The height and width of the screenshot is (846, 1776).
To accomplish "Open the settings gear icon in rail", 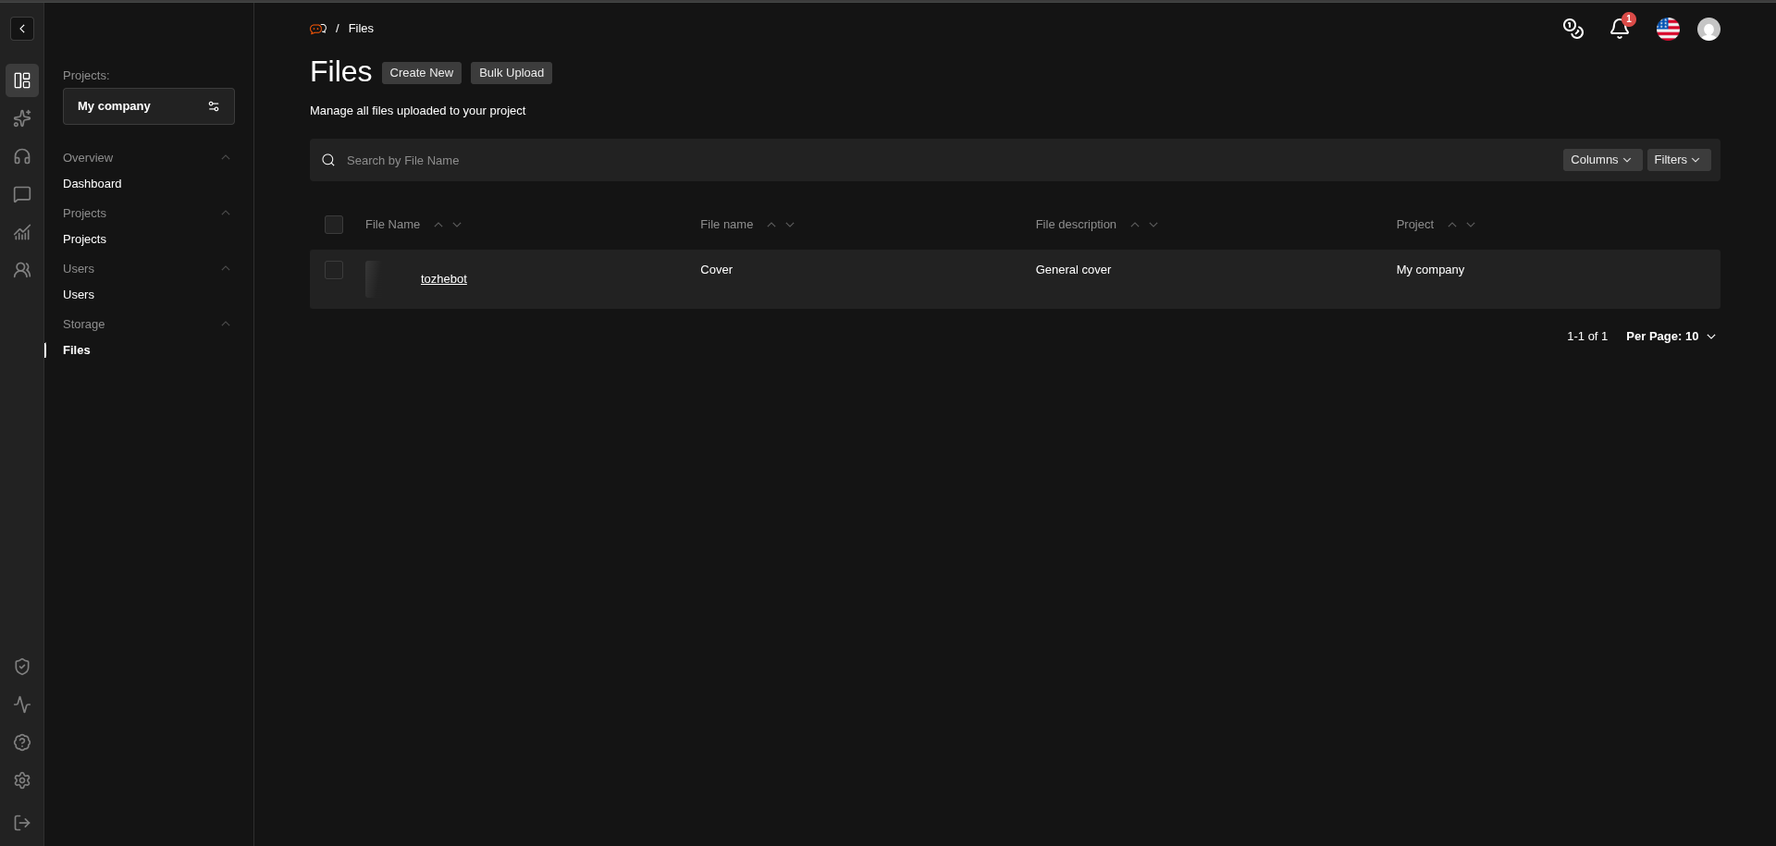I will 22,780.
